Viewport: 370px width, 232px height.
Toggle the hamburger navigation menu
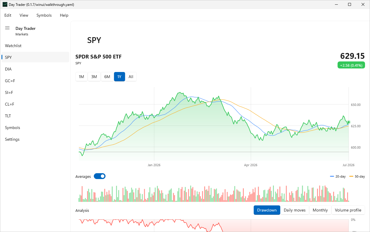point(7,28)
